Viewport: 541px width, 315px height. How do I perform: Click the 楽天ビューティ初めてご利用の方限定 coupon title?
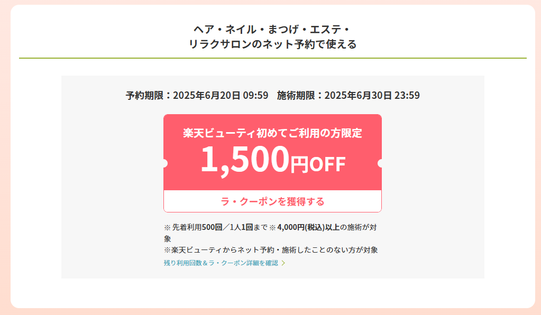click(x=272, y=133)
